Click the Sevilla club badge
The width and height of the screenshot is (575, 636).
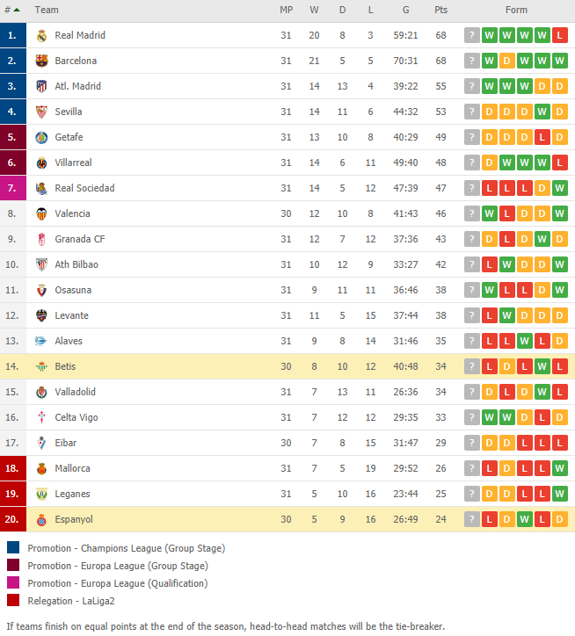41,112
